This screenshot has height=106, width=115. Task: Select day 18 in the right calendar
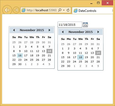tap(80, 57)
